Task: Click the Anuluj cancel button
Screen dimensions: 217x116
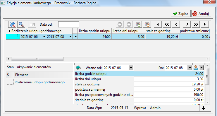Action: pyautogui.click(x=201, y=13)
